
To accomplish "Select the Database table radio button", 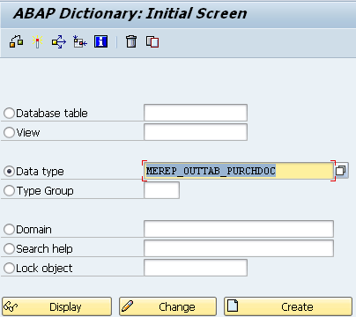I will pyautogui.click(x=9, y=113).
